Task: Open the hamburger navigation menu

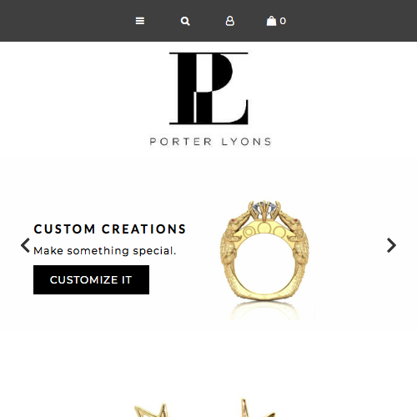Action: pyautogui.click(x=140, y=21)
